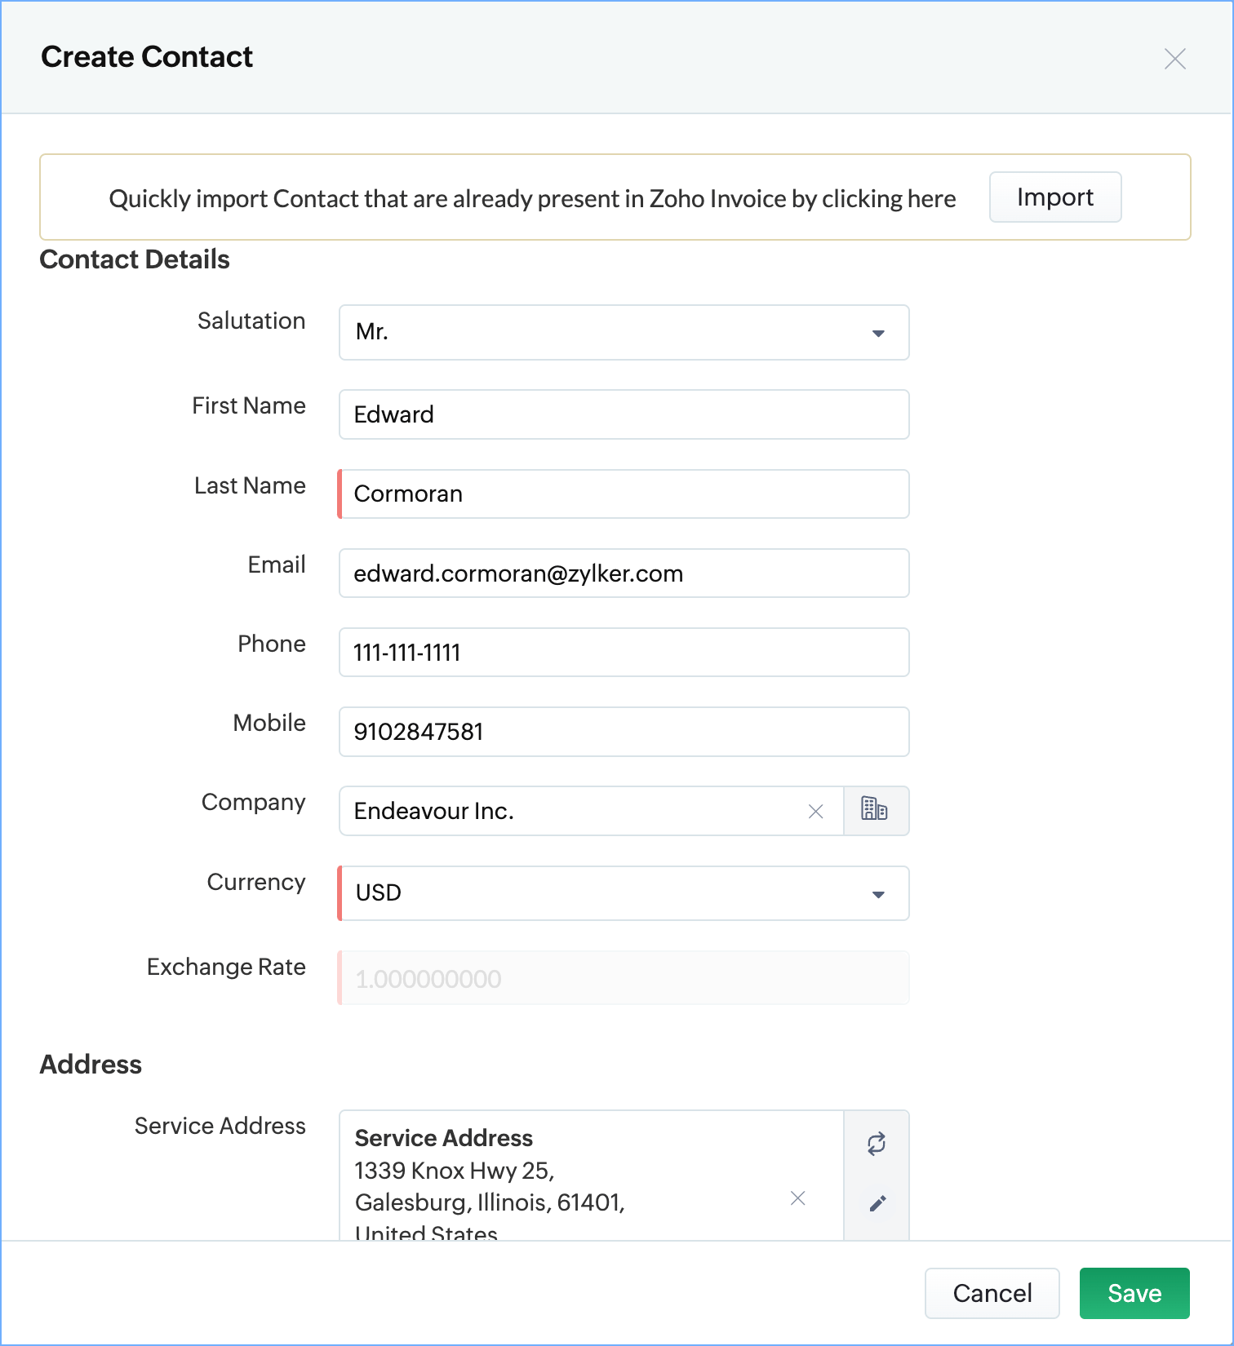Open the Salutation dropdown arrow
This screenshot has width=1234, height=1346.
[878, 333]
